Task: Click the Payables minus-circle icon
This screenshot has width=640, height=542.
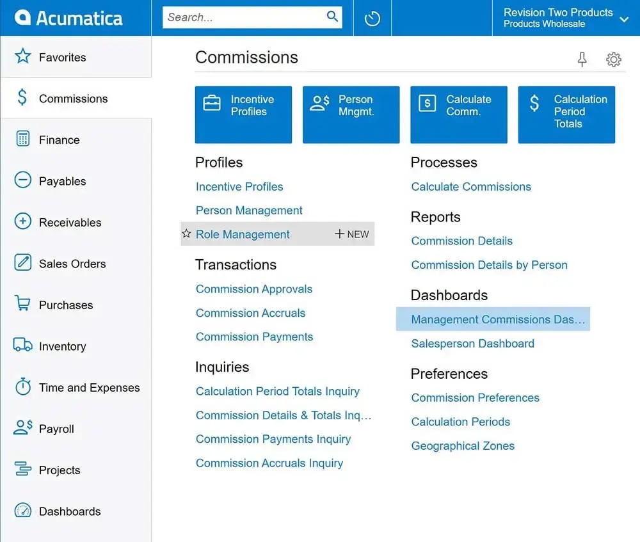Action: [x=23, y=180]
